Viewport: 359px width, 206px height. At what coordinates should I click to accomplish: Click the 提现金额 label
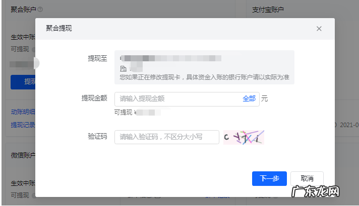pos(94,98)
